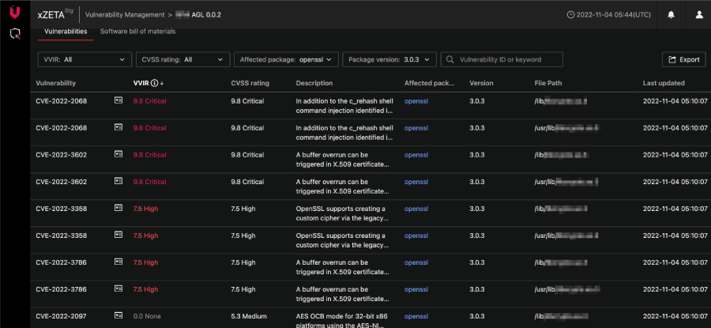
Task: Open the Affected package filter dropdown
Action: (x=286, y=59)
